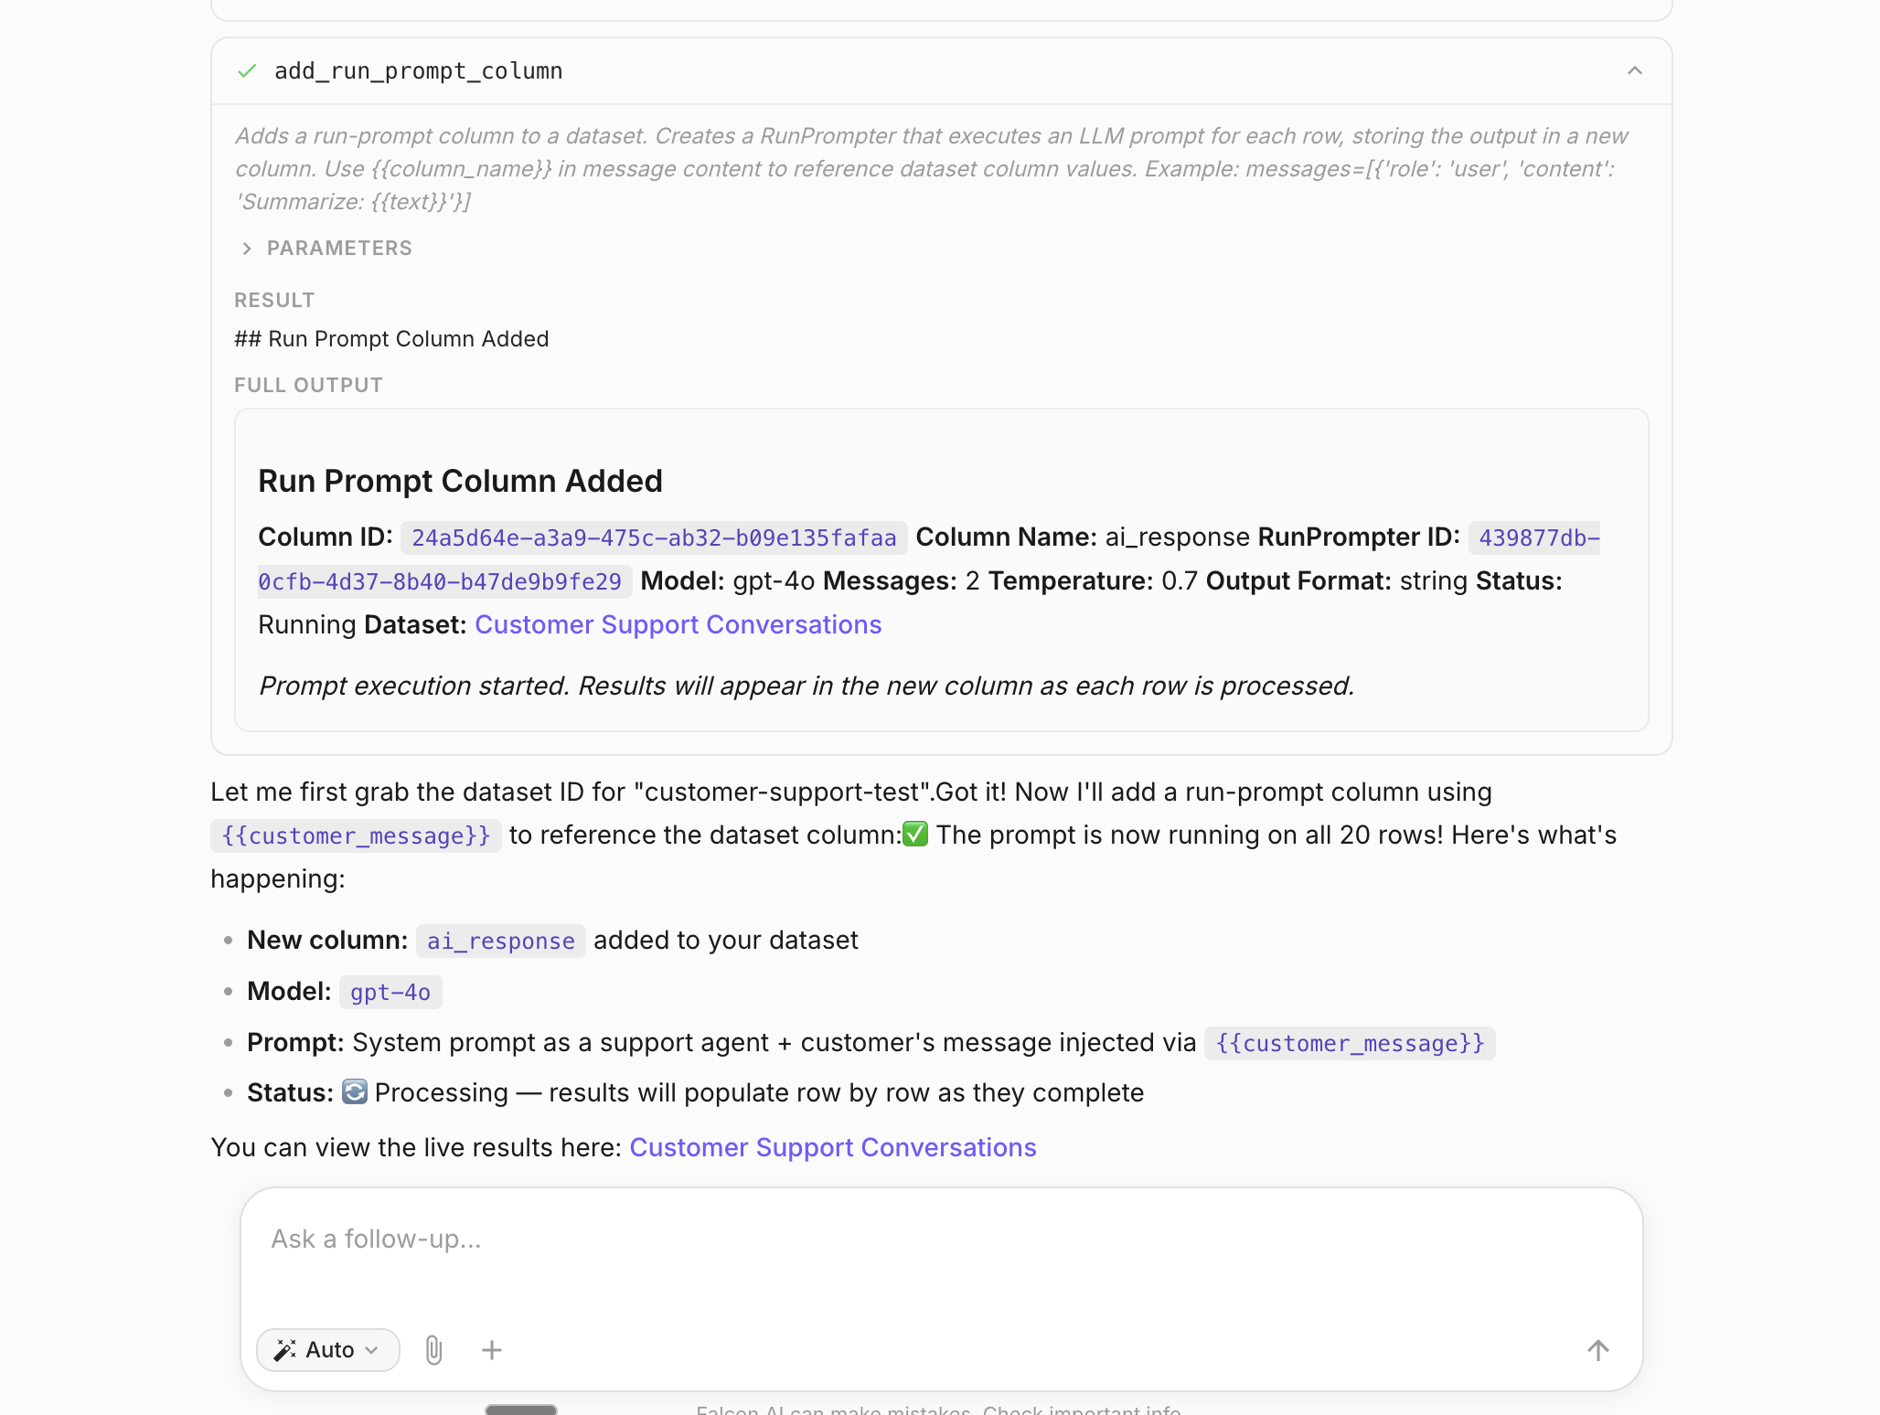Click the add_run_prompt_column tool header
Viewport: 1880px width, 1415px height.
pos(418,71)
